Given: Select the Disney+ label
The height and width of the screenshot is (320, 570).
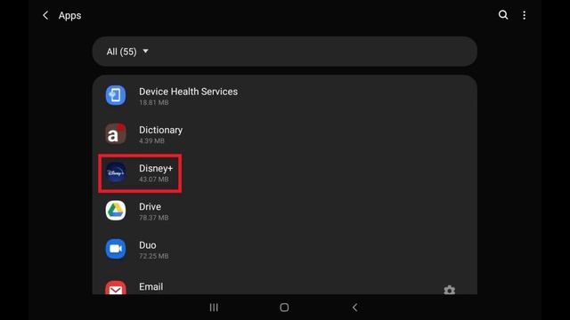Looking at the screenshot, I should [x=156, y=168].
